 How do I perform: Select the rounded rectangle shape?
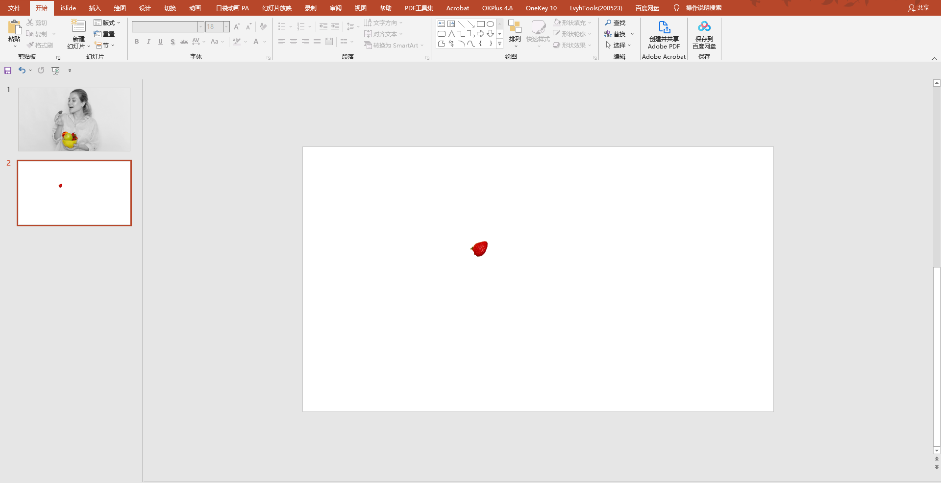[x=442, y=34]
